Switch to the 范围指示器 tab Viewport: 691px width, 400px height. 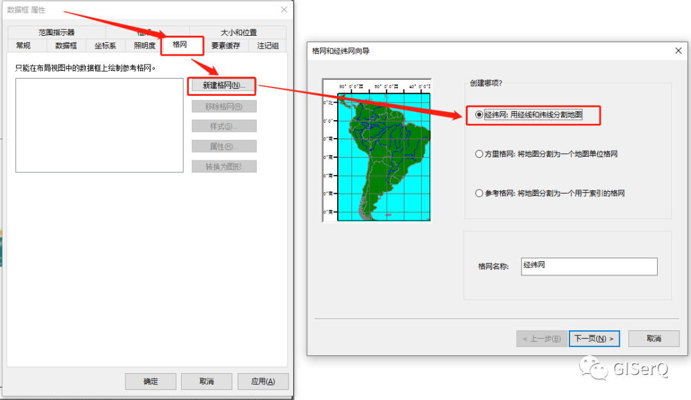click(56, 33)
